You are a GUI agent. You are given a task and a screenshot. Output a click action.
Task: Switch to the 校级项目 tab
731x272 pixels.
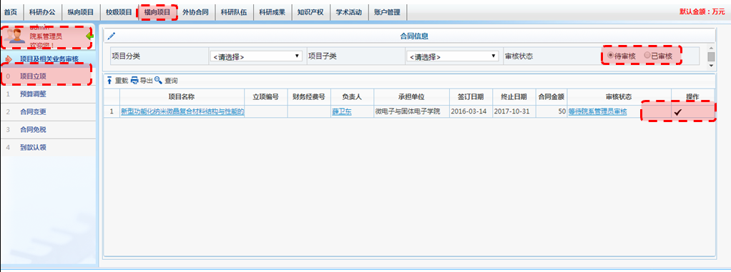pos(119,13)
